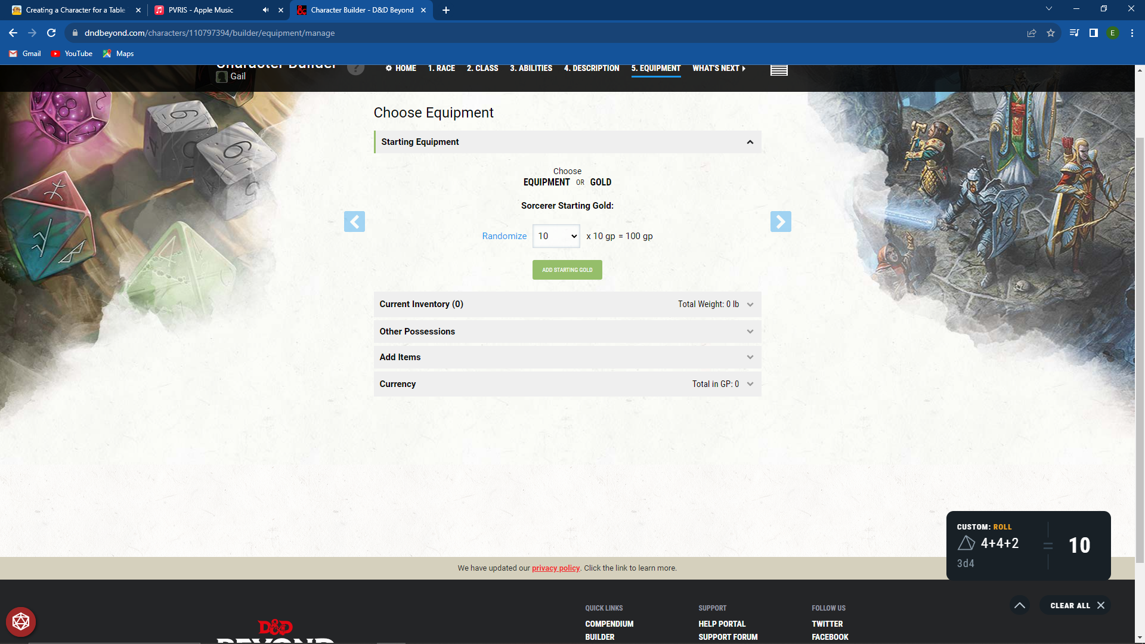Click the d4 die icon in the roll result
This screenshot has height=644, width=1145.
[x=967, y=543]
